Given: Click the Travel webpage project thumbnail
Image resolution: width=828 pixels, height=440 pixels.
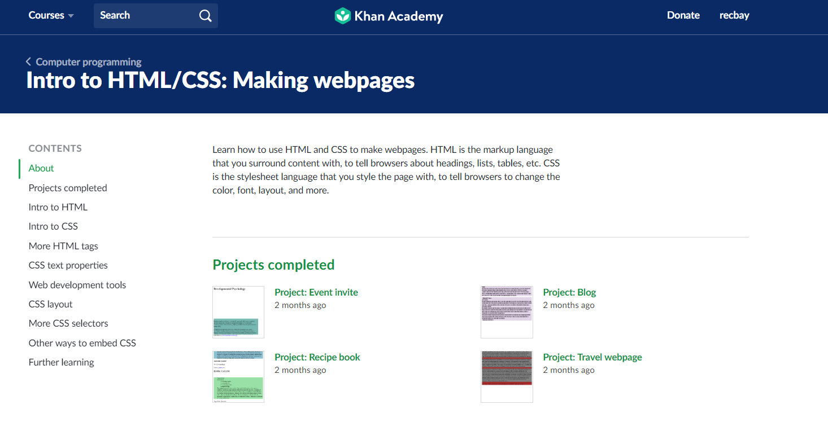Looking at the screenshot, I should pyautogui.click(x=507, y=377).
